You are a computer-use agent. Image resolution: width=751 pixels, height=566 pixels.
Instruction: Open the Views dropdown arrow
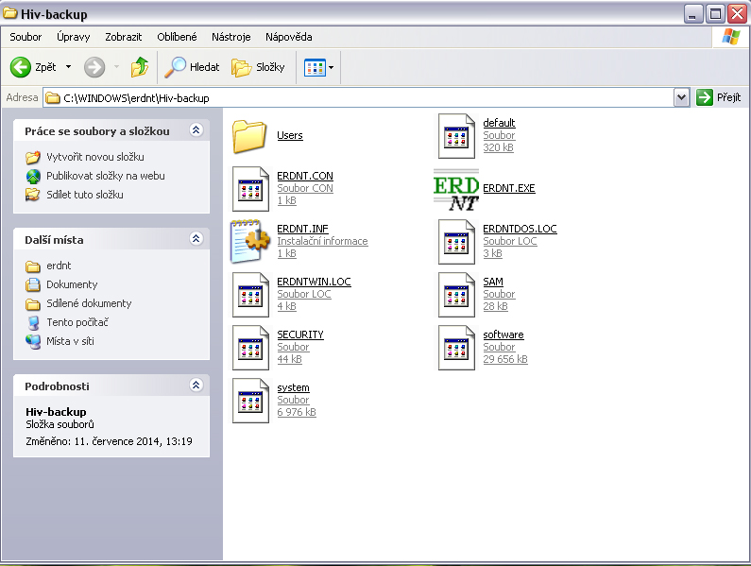click(x=331, y=68)
